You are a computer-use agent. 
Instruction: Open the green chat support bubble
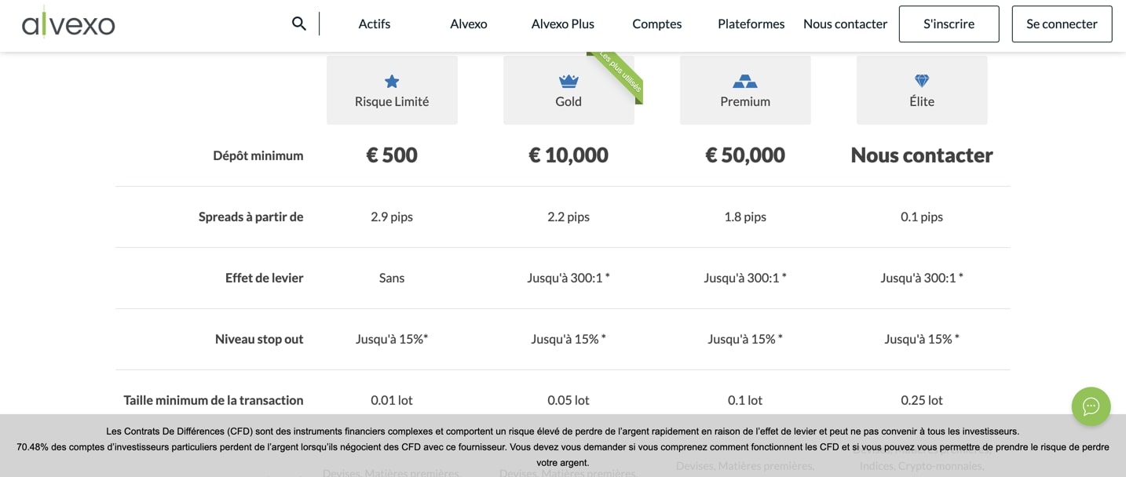(x=1091, y=406)
